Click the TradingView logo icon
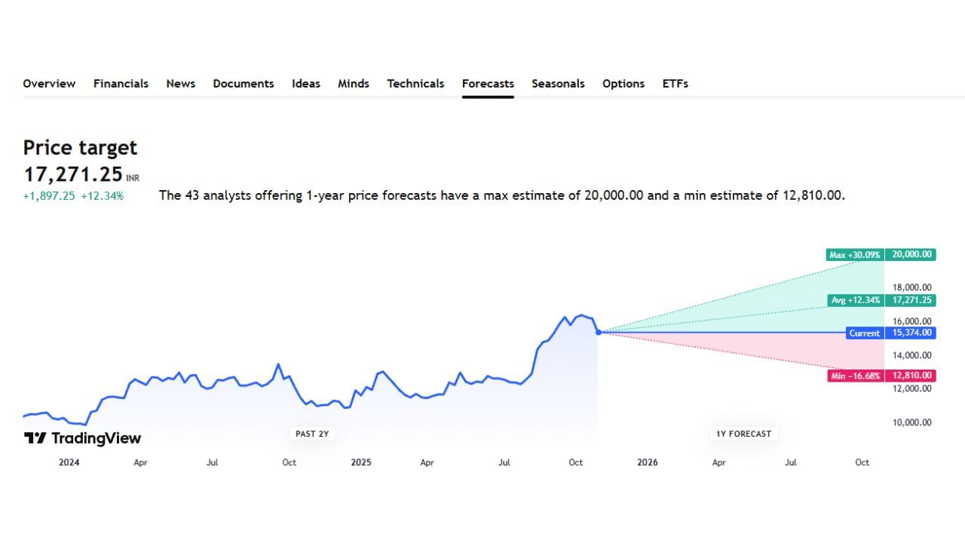965x543 pixels. point(35,438)
